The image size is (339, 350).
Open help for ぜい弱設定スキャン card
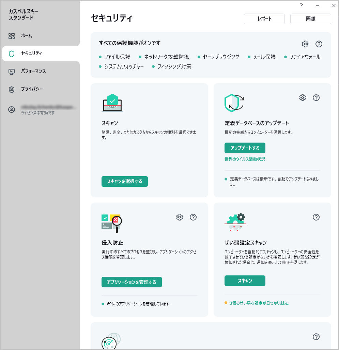(x=316, y=217)
